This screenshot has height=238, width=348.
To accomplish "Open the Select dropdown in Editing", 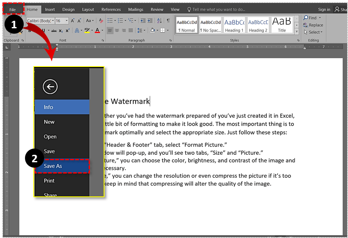I will 314,32.
